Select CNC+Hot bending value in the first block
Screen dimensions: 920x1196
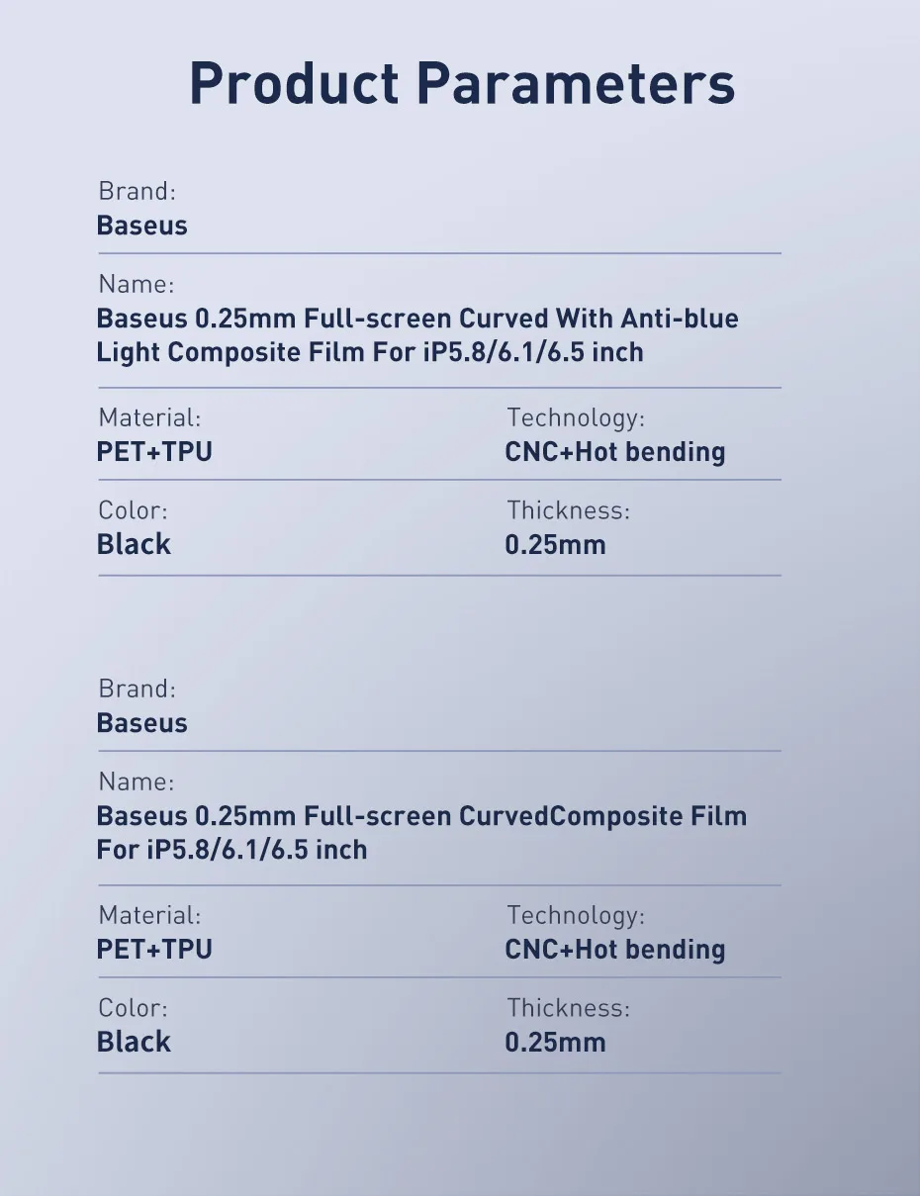click(614, 452)
